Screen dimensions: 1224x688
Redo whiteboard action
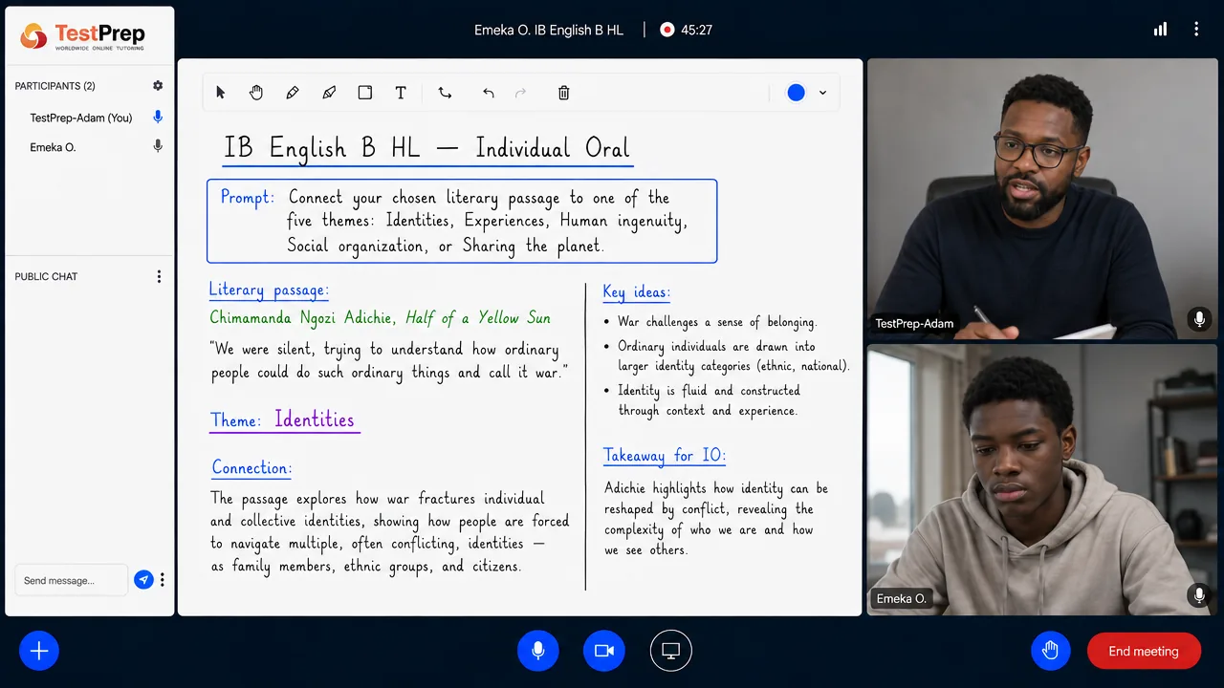pos(521,93)
